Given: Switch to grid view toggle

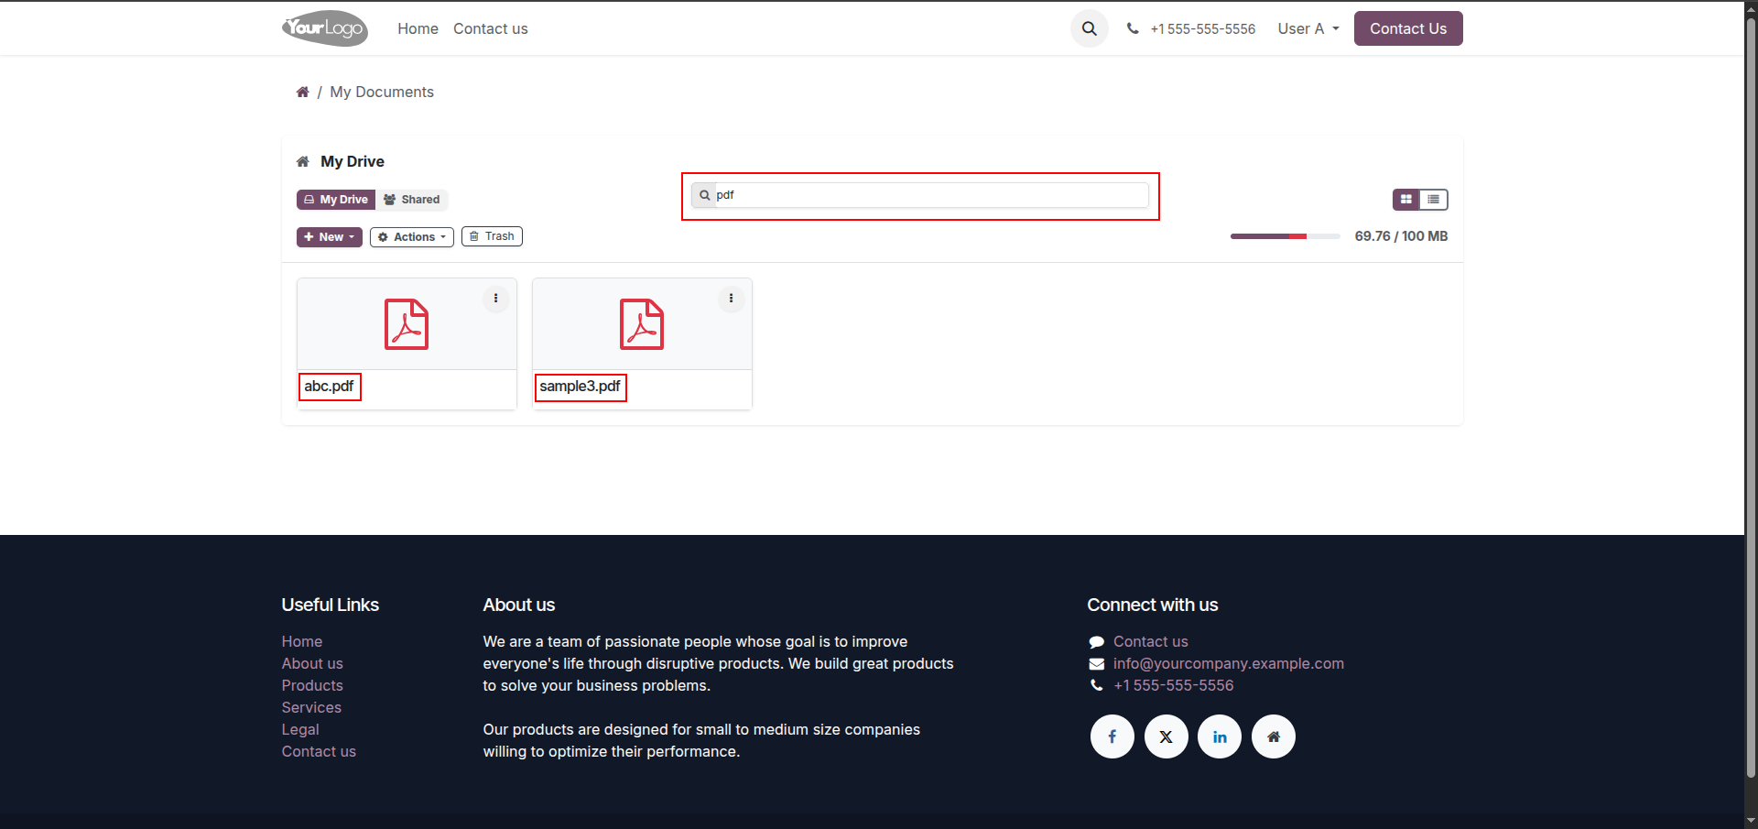Looking at the screenshot, I should (x=1406, y=199).
